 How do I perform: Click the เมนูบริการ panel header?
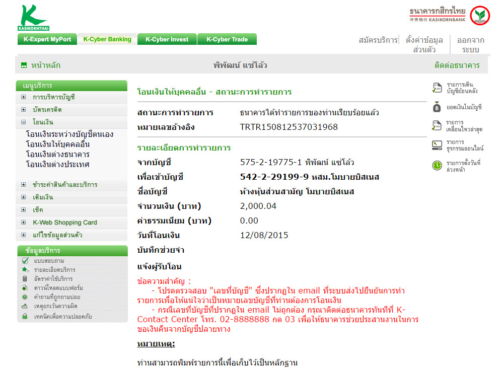(x=71, y=86)
